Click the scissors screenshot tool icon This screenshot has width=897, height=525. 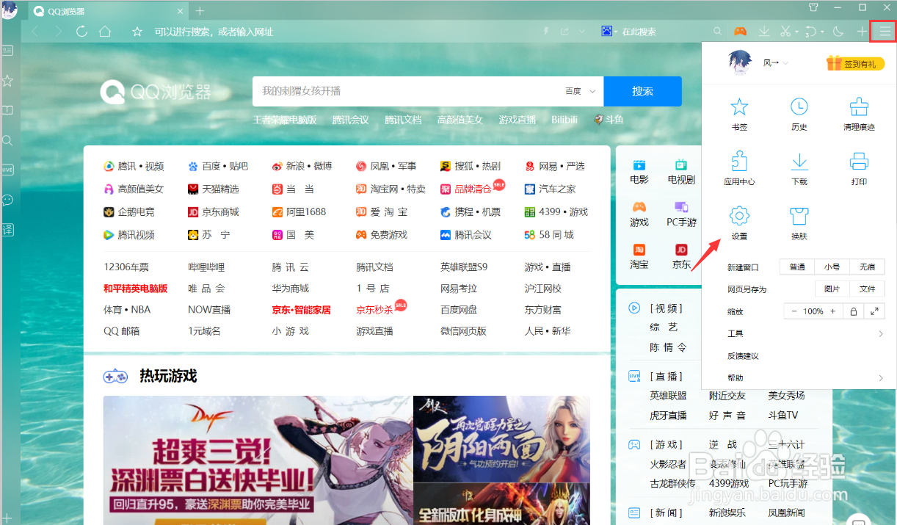click(x=785, y=32)
